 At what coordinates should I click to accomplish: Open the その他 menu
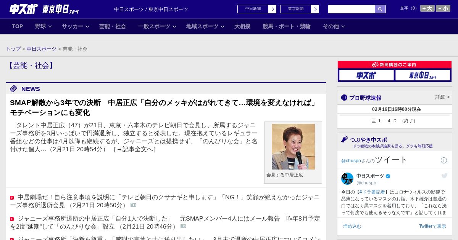pos(331,26)
